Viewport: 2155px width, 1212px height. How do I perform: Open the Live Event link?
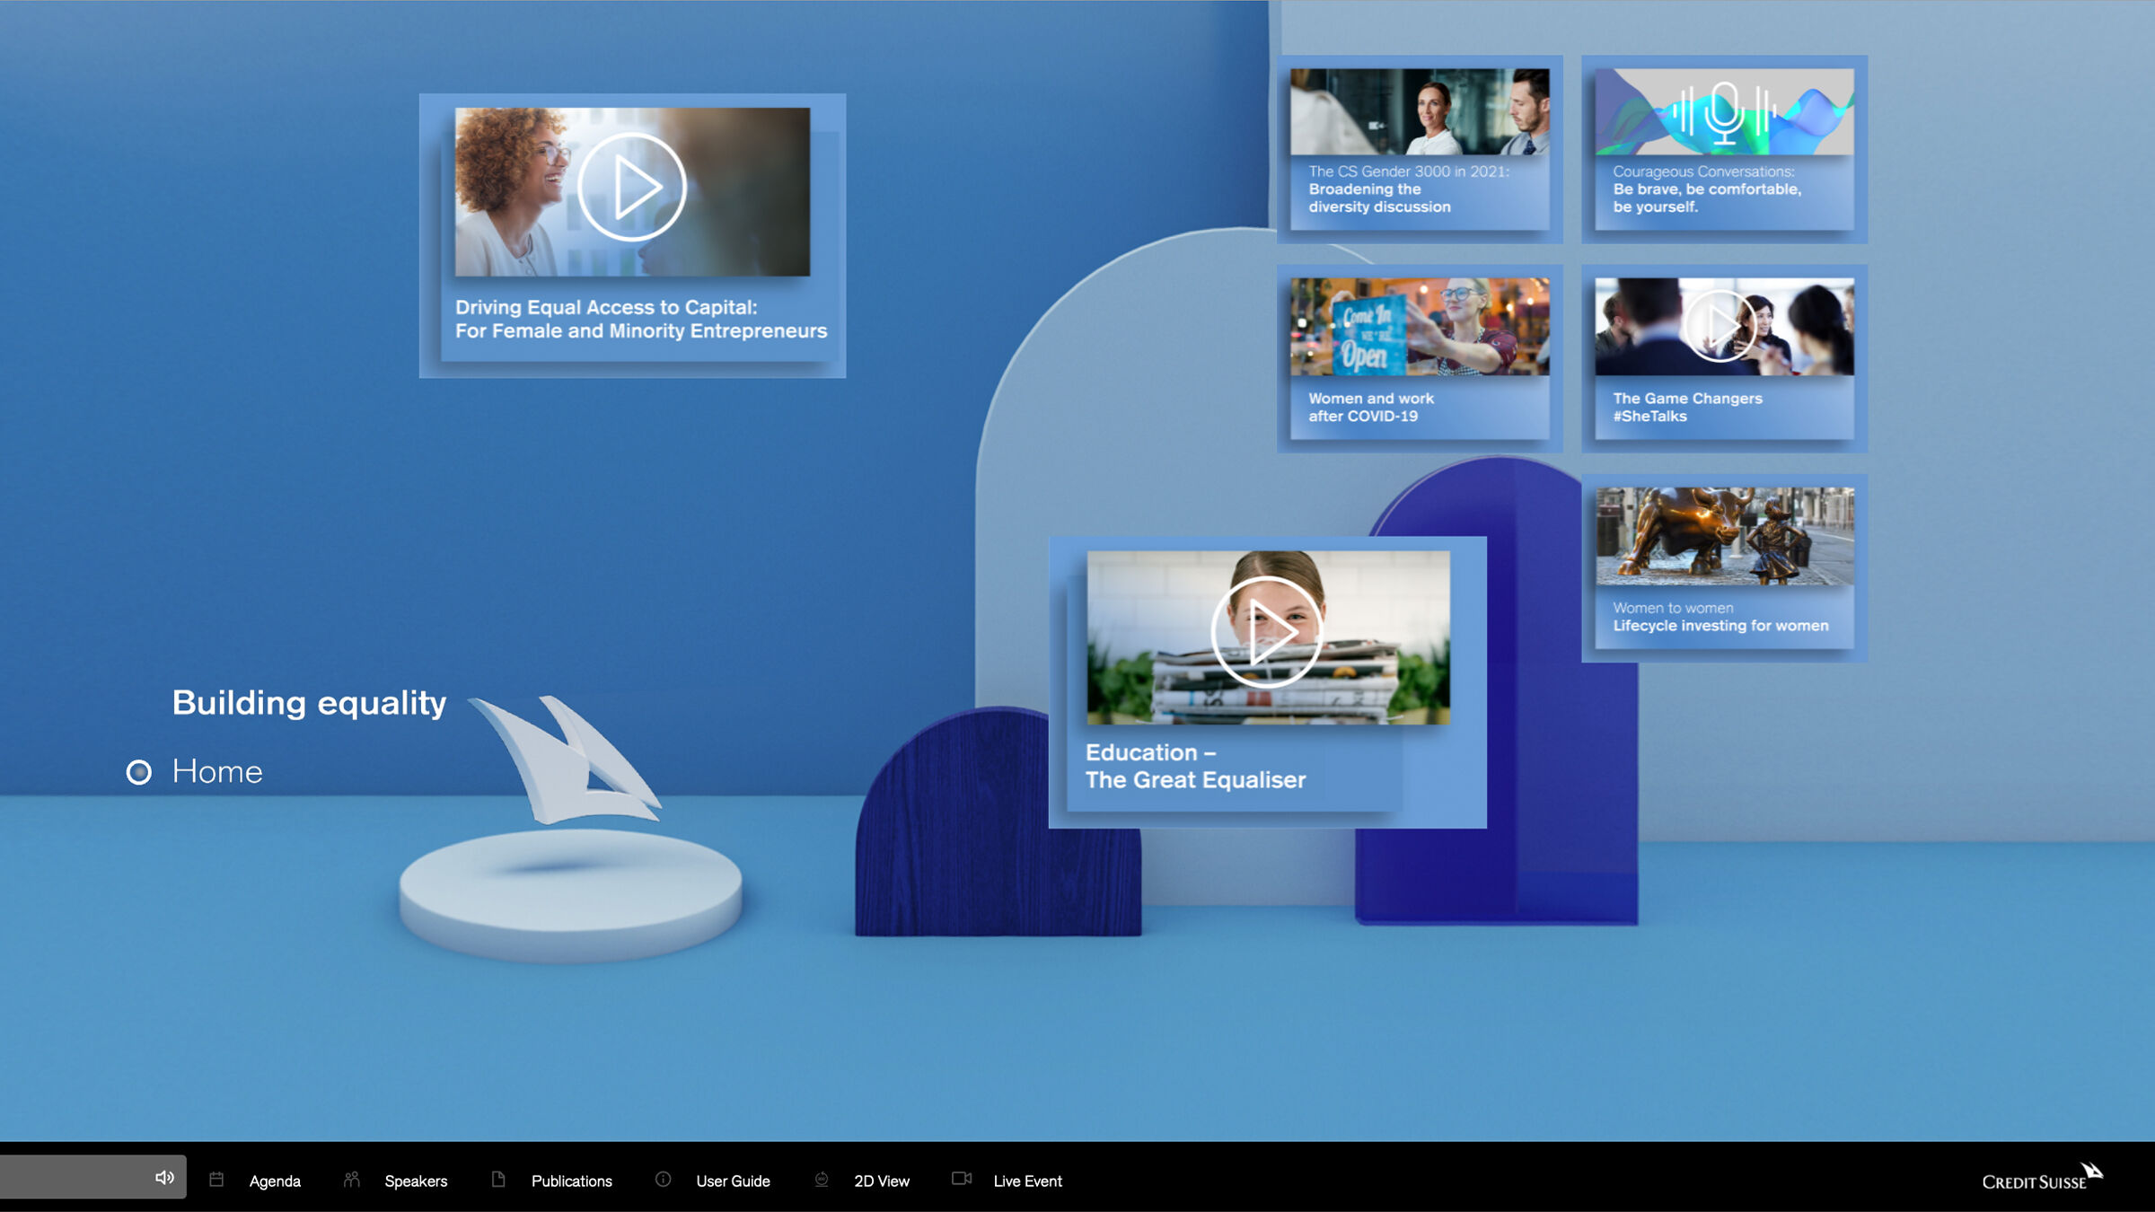coord(1027,1181)
